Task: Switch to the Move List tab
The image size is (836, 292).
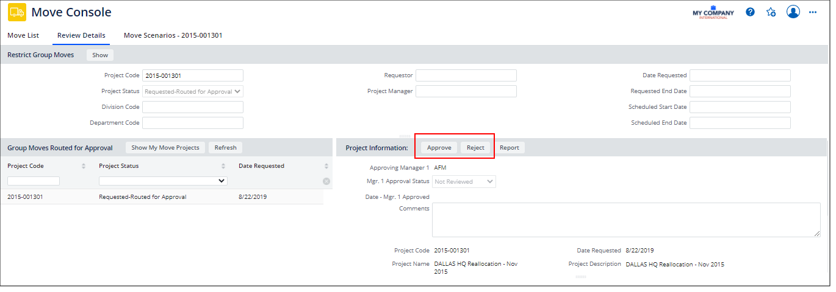Action: click(x=23, y=35)
